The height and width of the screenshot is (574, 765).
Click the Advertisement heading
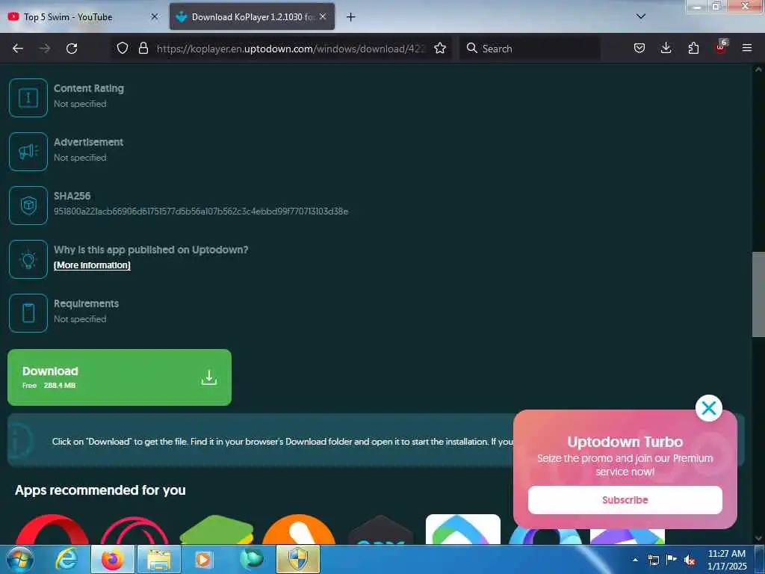point(88,142)
